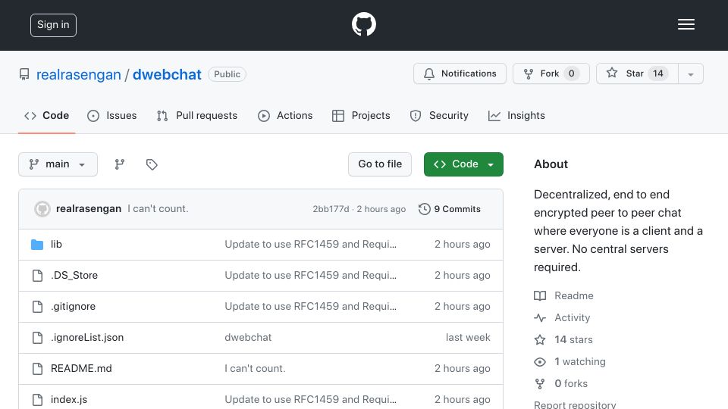Click the realrasengan commit author avatar

(42, 209)
